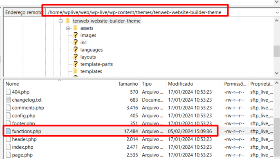This screenshot has height=159, width=280.
Task: Click the unknown-folder icon beside inc
Action: point(76,43)
